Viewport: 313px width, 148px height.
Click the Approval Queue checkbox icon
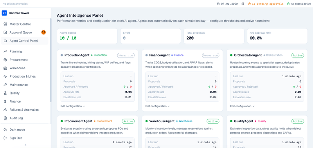(x=5, y=32)
